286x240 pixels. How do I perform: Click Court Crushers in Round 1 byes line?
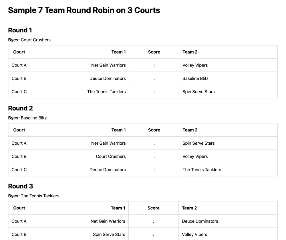click(36, 40)
